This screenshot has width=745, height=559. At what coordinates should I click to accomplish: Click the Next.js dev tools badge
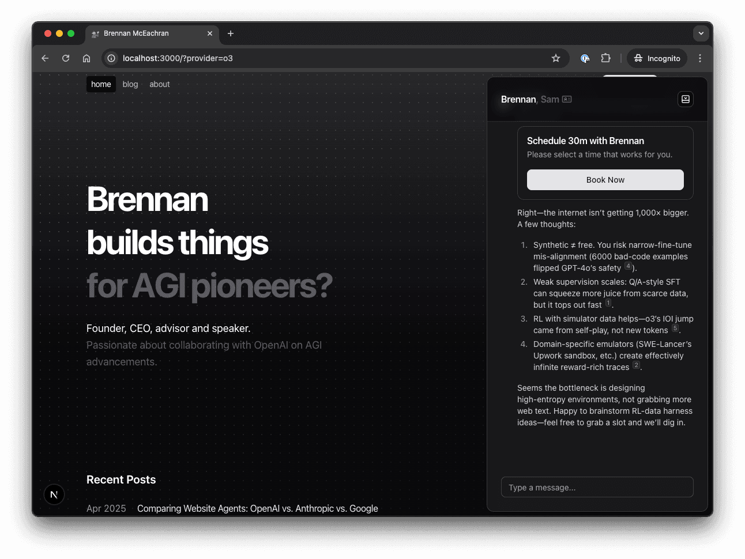(54, 494)
